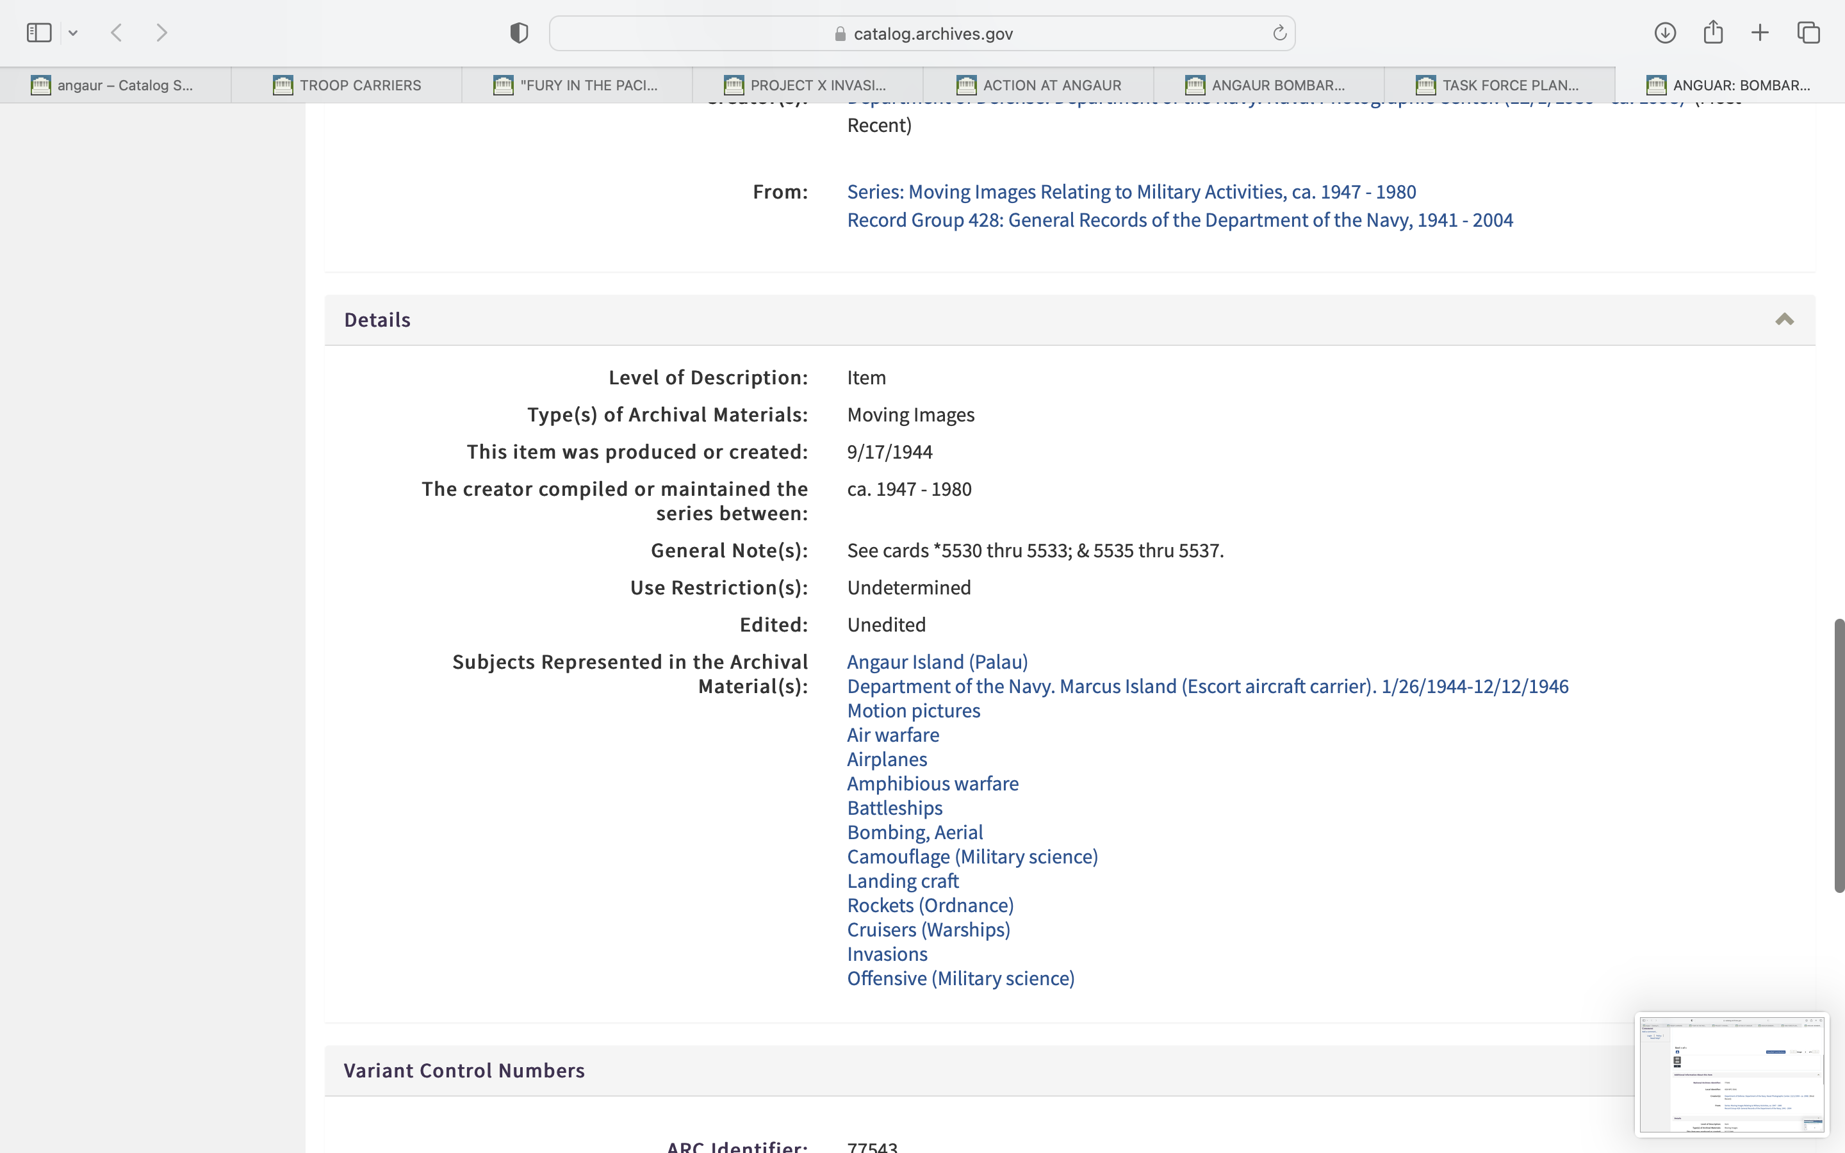Screen dimensions: 1845x1153
Task: Show downloads via the download icon
Action: tap(1665, 33)
